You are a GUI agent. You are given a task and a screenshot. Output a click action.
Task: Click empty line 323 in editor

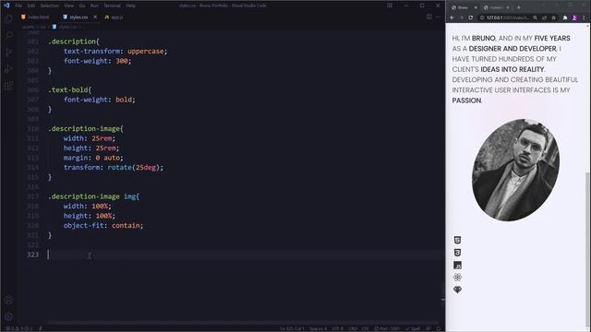tap(245, 255)
